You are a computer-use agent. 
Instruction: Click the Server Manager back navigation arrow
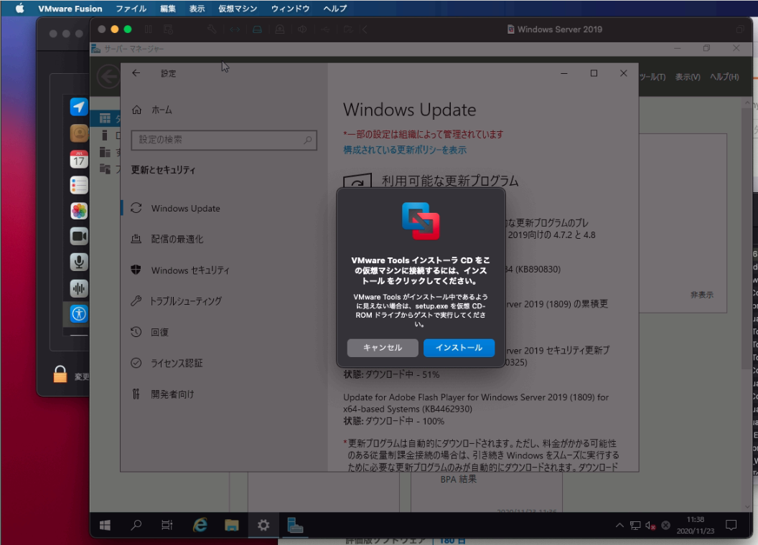coord(108,76)
